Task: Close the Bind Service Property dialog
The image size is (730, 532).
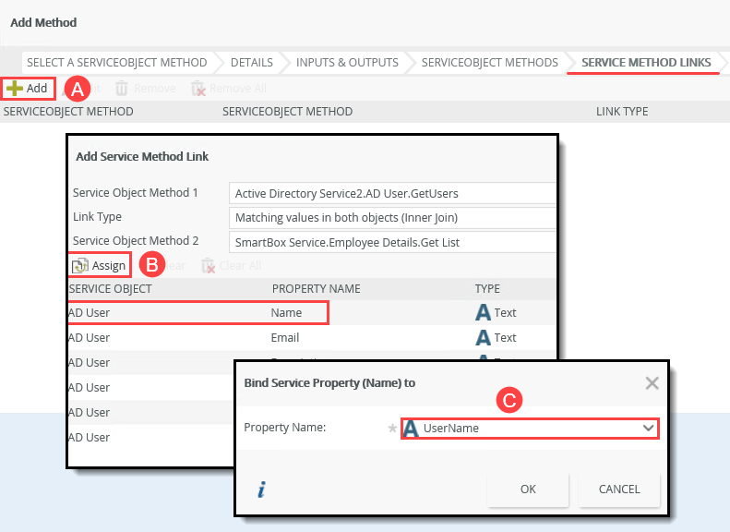Action: [652, 382]
